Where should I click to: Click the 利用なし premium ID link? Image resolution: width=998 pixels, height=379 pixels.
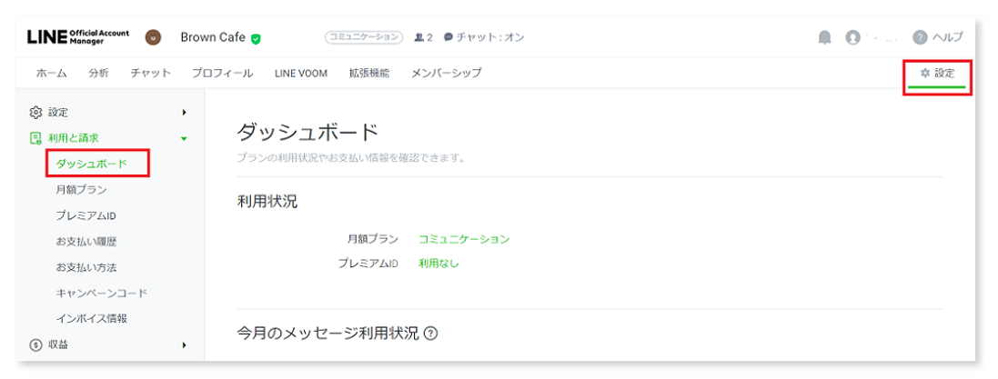[x=439, y=264]
